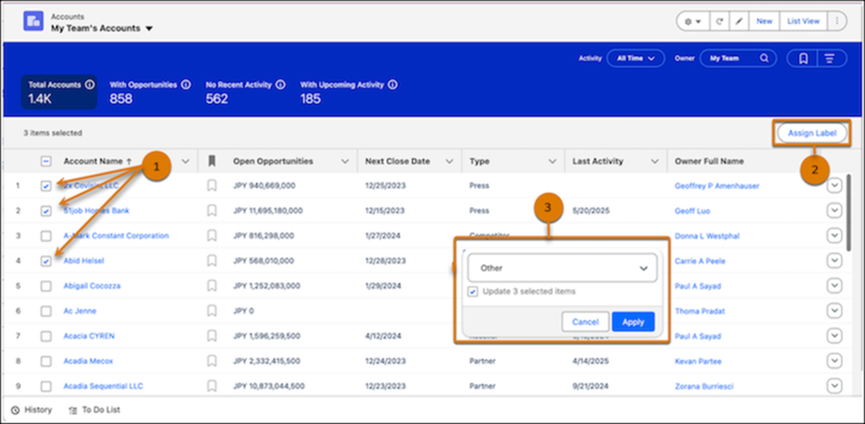
Task: Click the Apply button
Action: click(633, 322)
